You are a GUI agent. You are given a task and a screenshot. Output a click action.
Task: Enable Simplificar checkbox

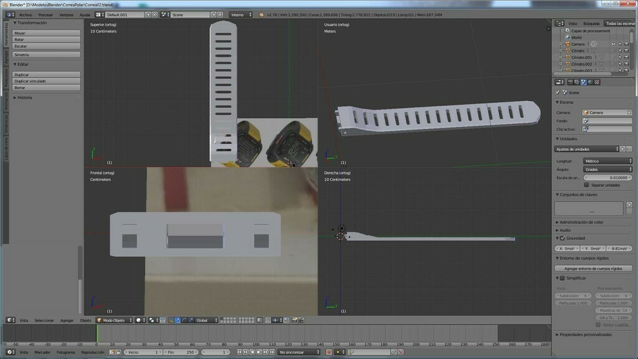point(563,278)
